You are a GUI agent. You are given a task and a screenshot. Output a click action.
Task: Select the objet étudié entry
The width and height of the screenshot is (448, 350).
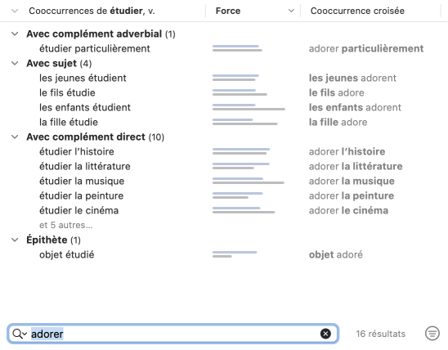point(66,254)
